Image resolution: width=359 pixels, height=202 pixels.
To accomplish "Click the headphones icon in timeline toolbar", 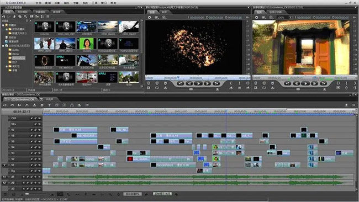I will [x=72, y=105].
